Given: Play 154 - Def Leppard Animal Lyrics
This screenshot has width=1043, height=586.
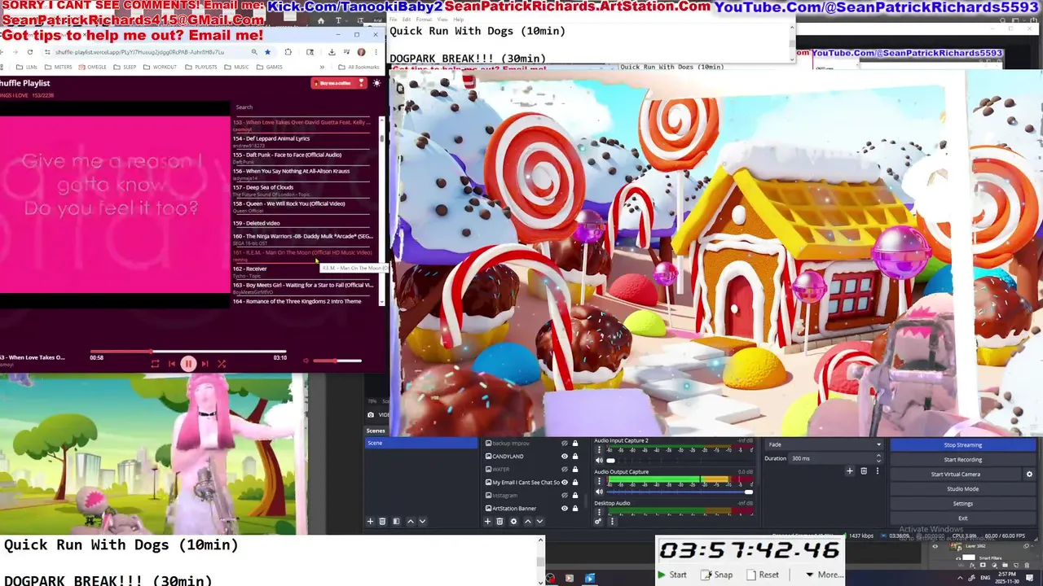Looking at the screenshot, I should [x=302, y=142].
